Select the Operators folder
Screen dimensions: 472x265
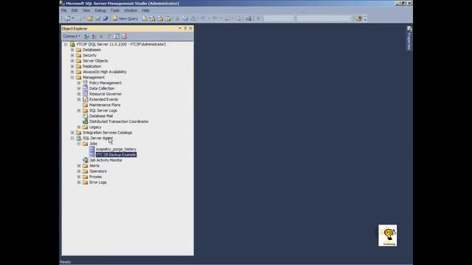tap(98, 172)
